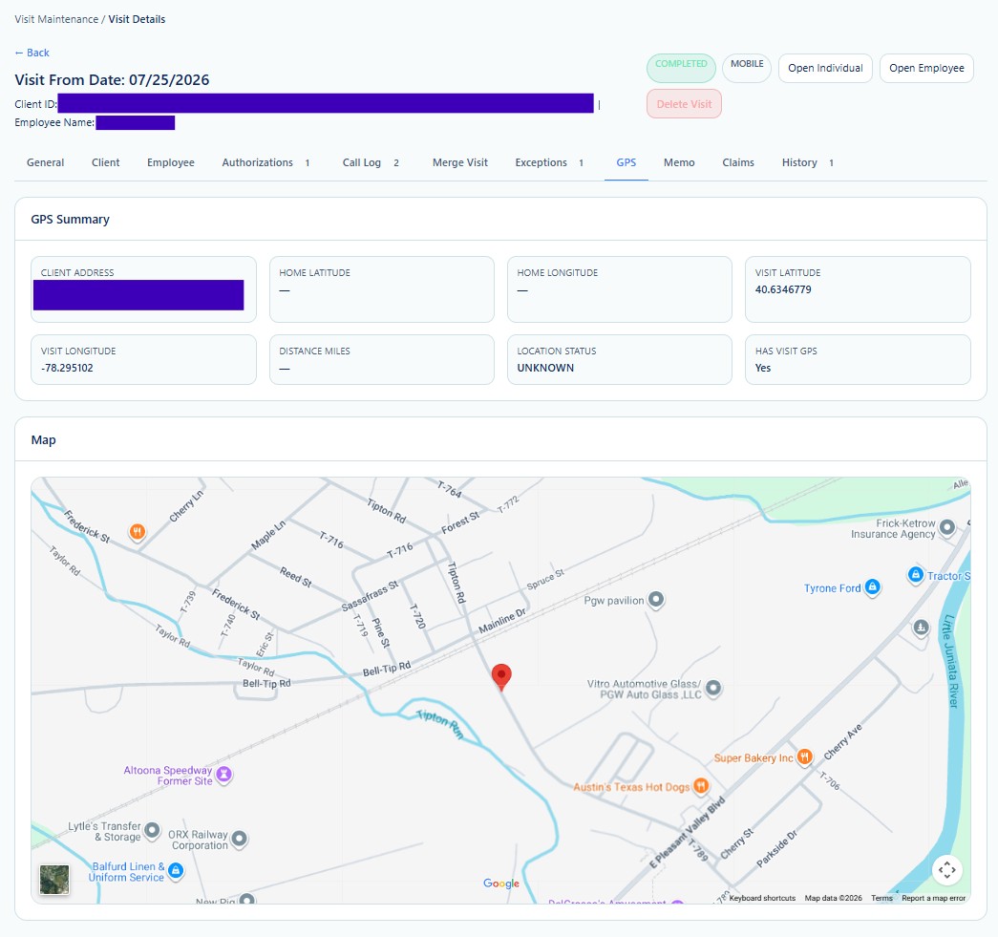This screenshot has height=937, width=998.
Task: Click the Little Juniata River label
Action: click(x=951, y=661)
